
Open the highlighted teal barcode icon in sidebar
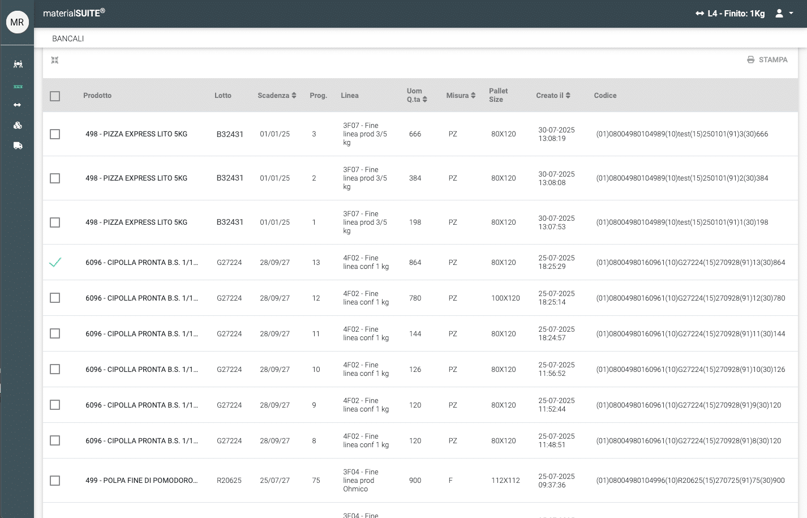click(17, 86)
